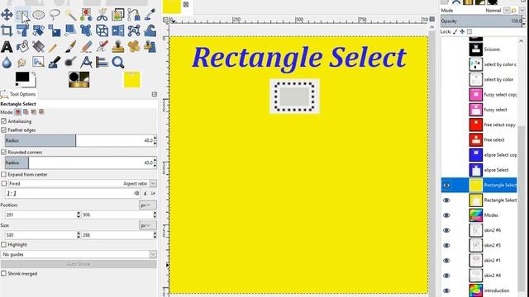The image size is (529, 297).
Task: Select the Ellipse Select tool
Action: click(x=39, y=15)
